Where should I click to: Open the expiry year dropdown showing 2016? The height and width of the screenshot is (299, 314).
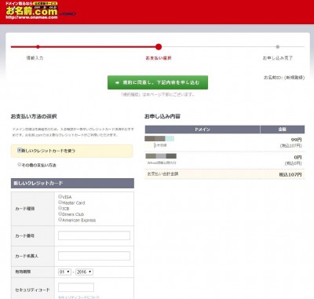(x=84, y=272)
